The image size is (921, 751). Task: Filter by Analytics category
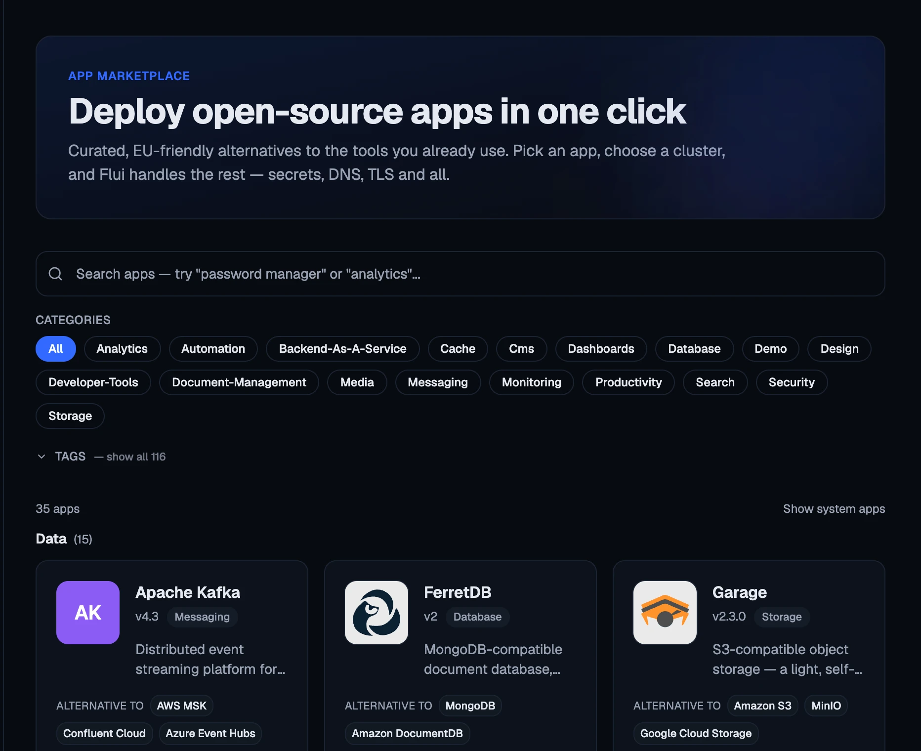point(122,349)
